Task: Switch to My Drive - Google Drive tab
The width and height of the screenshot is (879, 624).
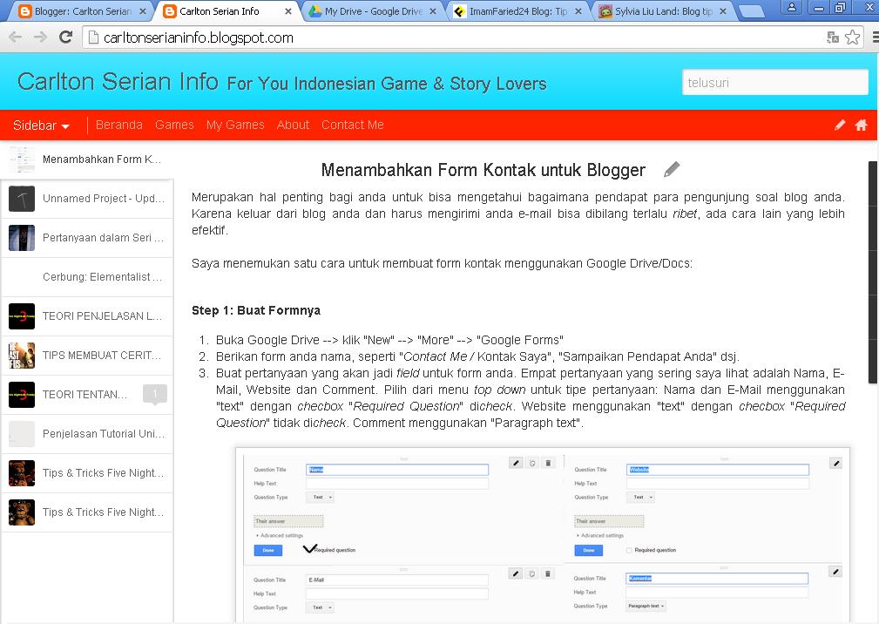Action: click(x=371, y=11)
